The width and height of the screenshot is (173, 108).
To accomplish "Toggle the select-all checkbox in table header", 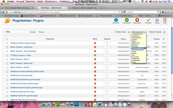I will [7, 39].
